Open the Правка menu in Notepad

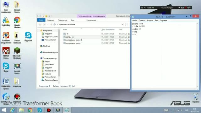tap(142, 20)
